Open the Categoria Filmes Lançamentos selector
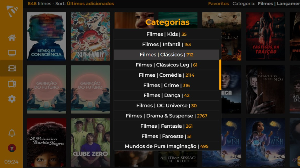Image resolution: width=300 pixels, height=168 pixels. 266,4
